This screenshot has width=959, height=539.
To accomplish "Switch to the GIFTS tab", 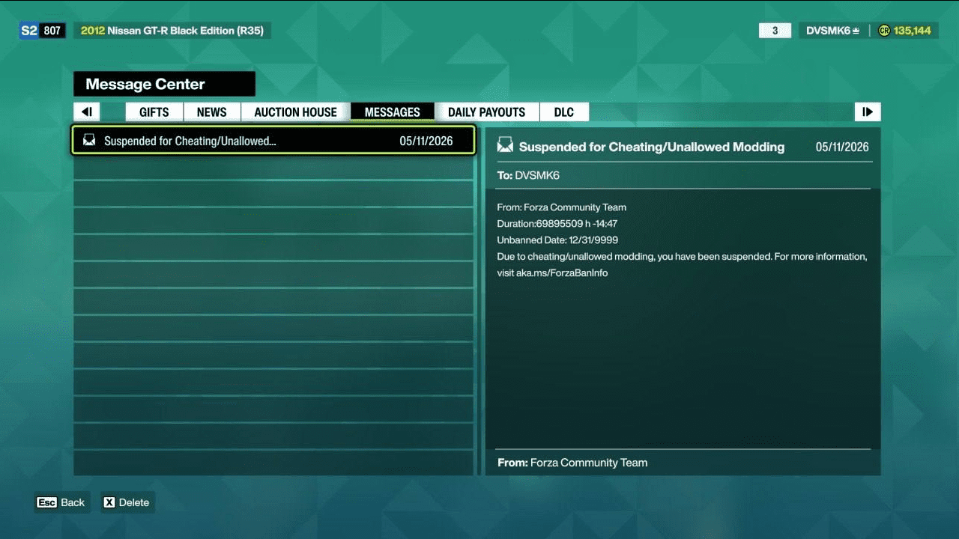I will tap(154, 112).
